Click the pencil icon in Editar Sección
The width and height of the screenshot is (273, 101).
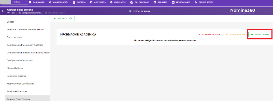click(227, 35)
